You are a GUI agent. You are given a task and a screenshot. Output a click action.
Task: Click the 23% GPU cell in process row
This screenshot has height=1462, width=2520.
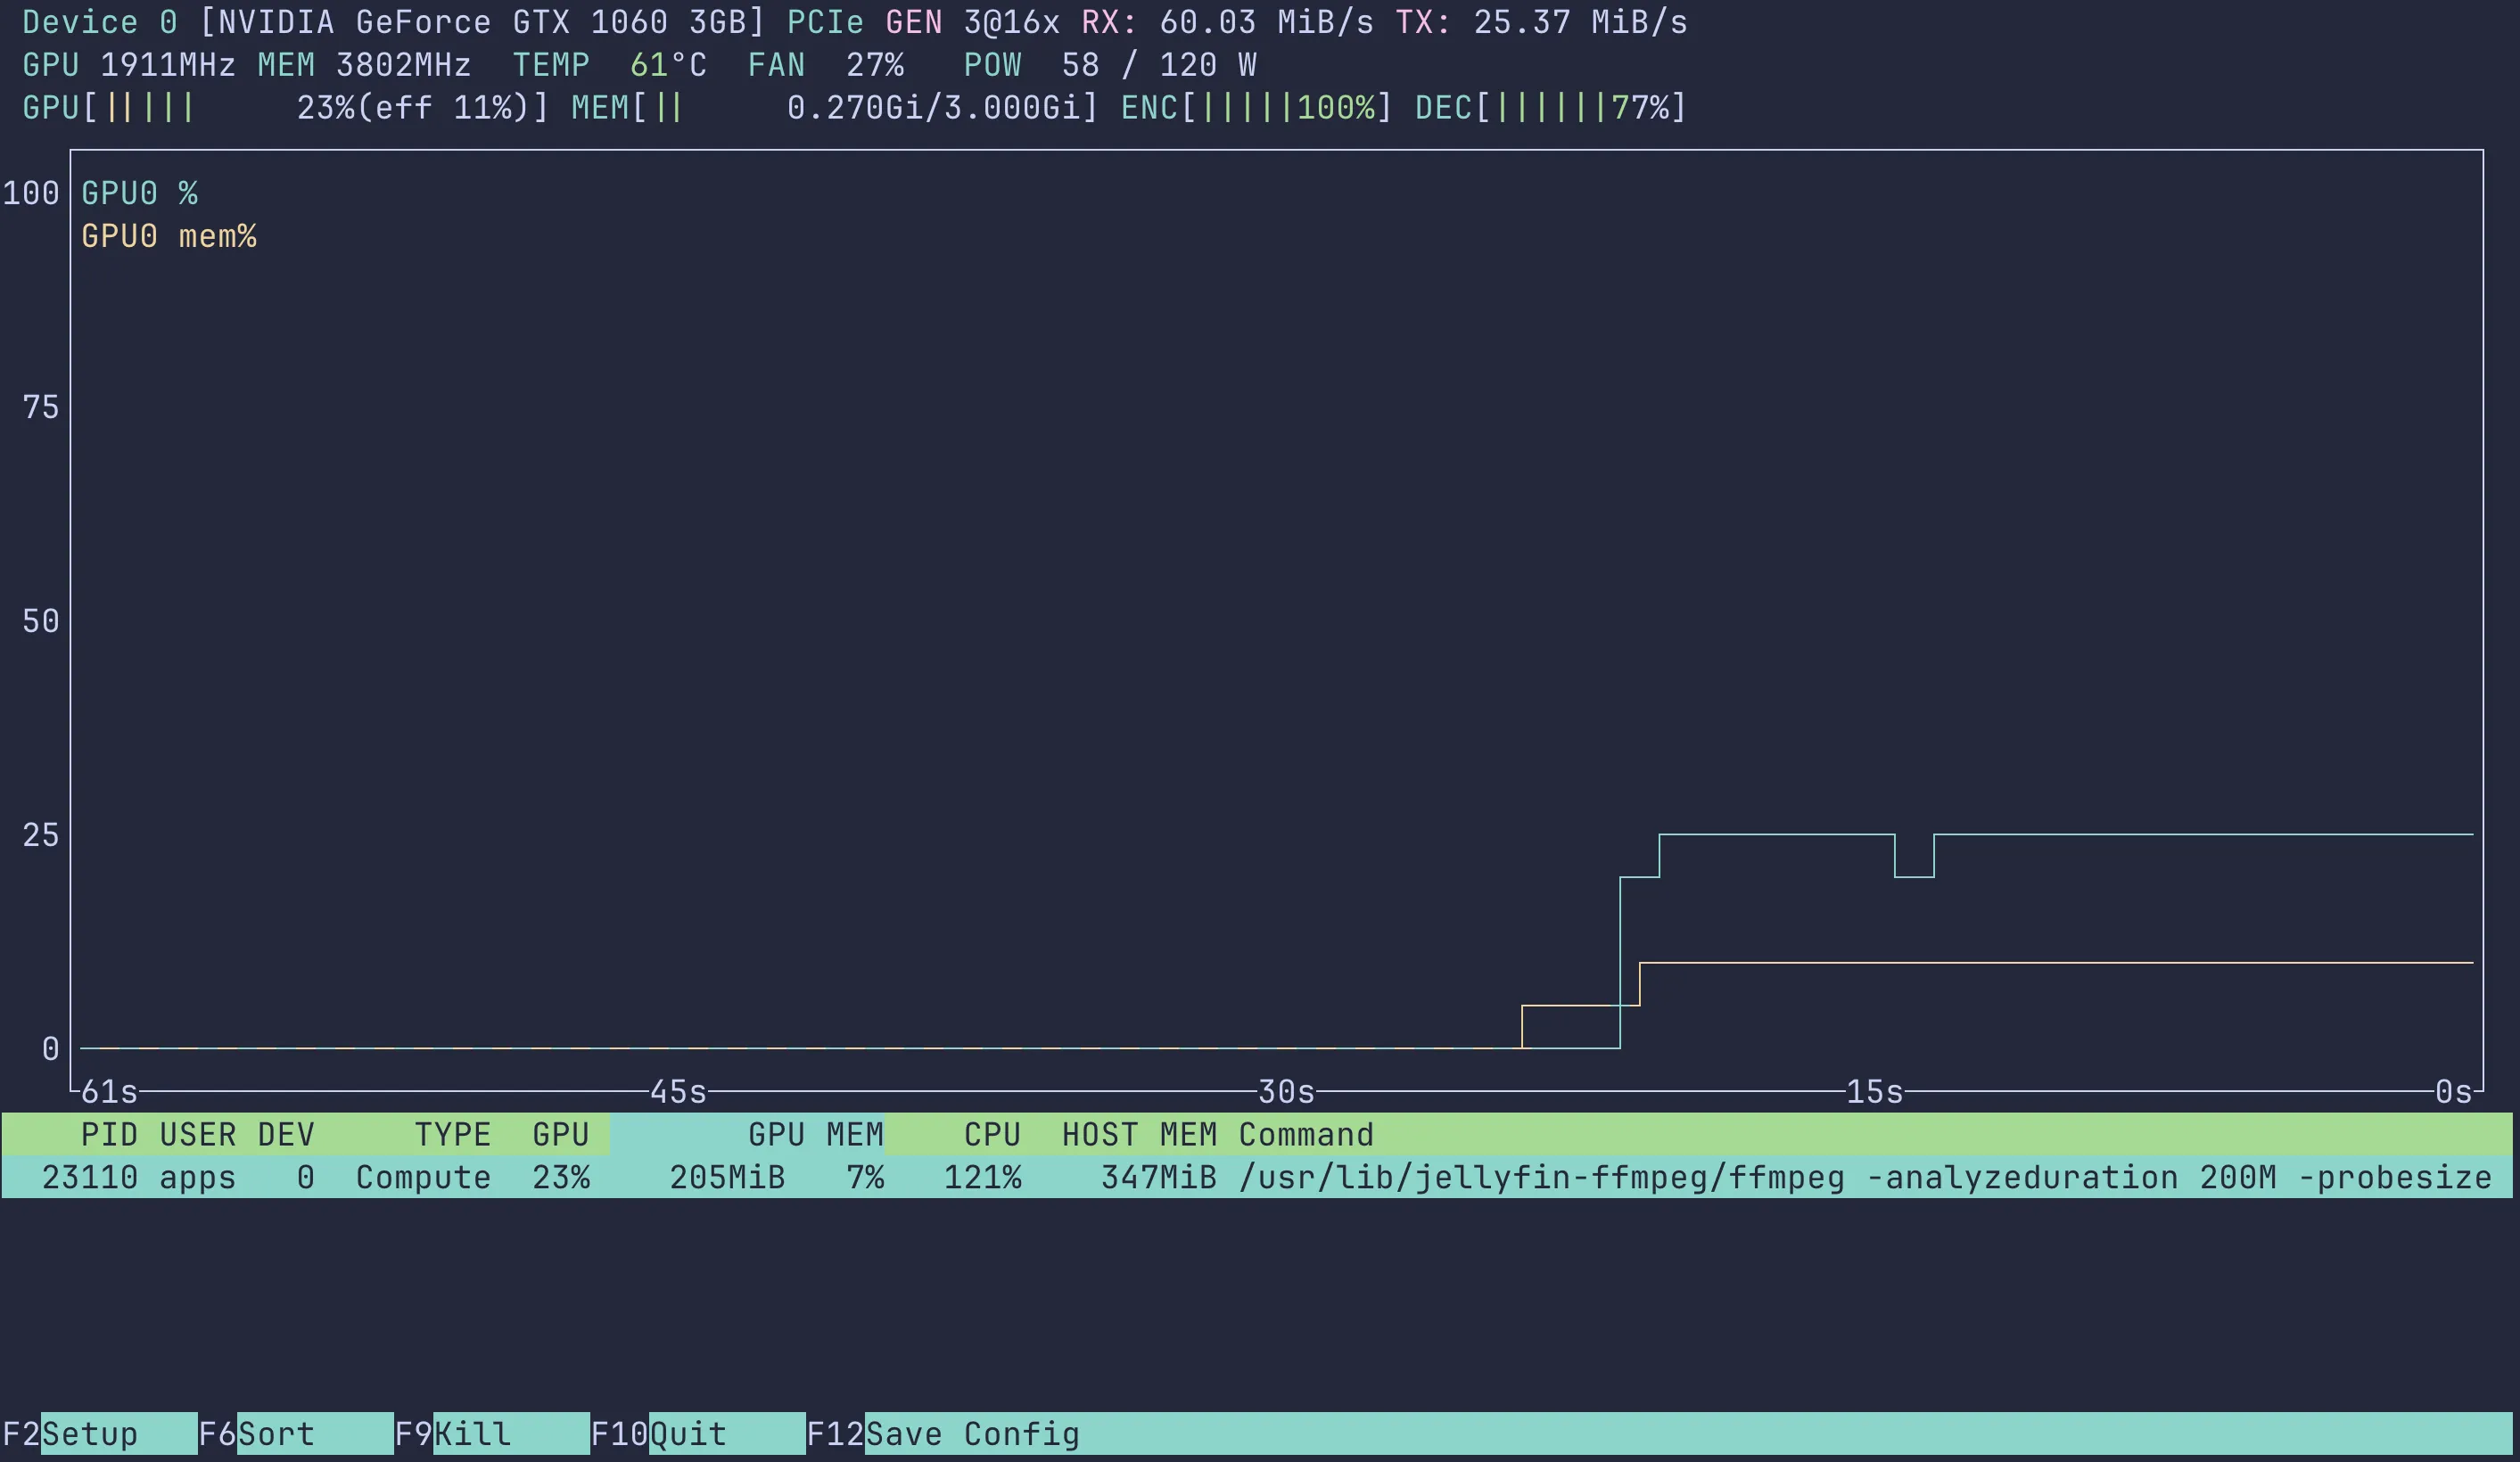561,1177
